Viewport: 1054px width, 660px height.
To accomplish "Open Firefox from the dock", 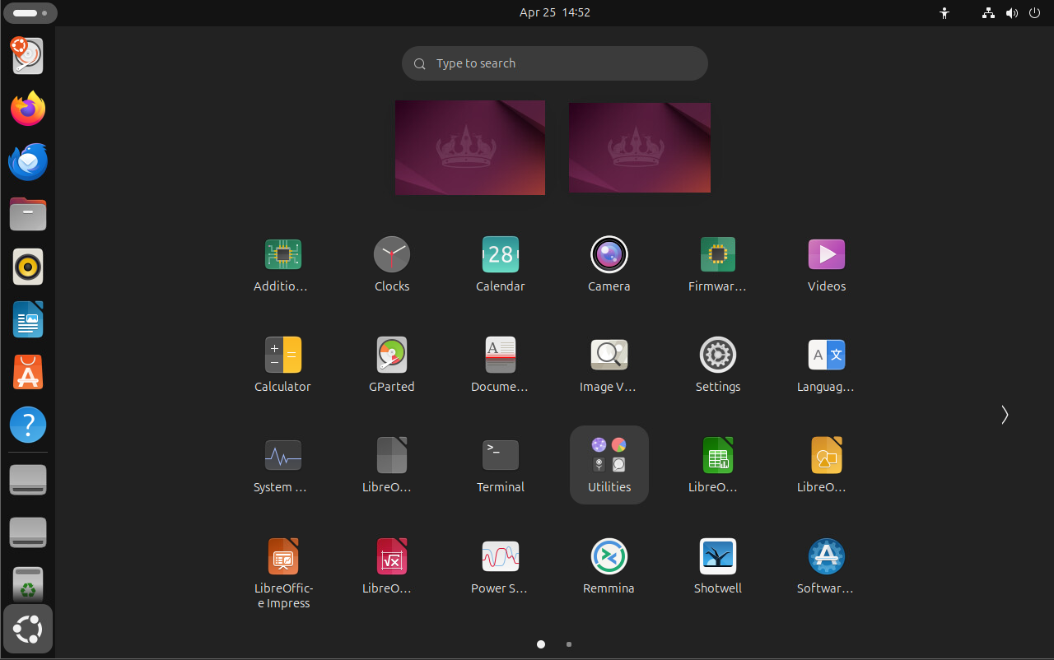I will pyautogui.click(x=28, y=109).
